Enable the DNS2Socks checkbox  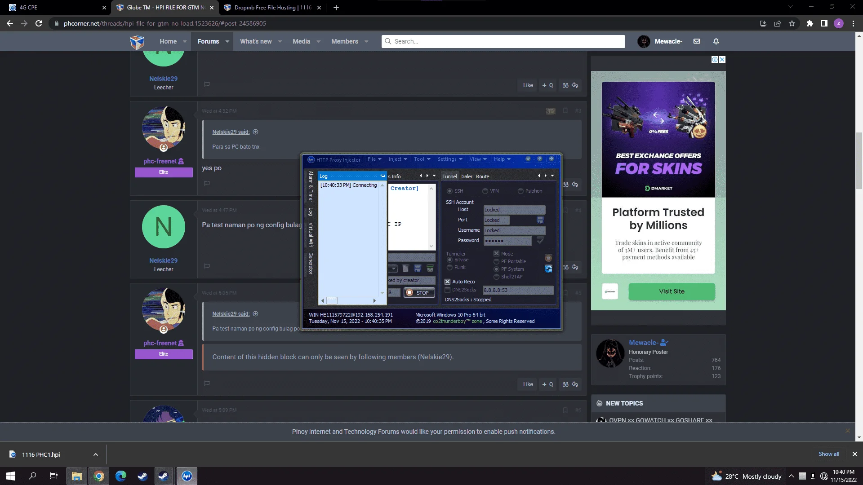[447, 290]
